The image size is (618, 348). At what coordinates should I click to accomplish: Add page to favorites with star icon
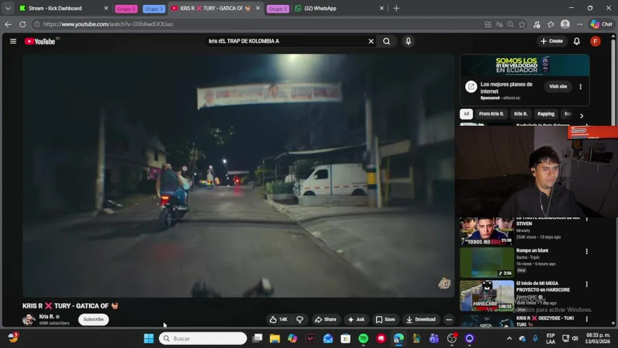click(x=522, y=24)
